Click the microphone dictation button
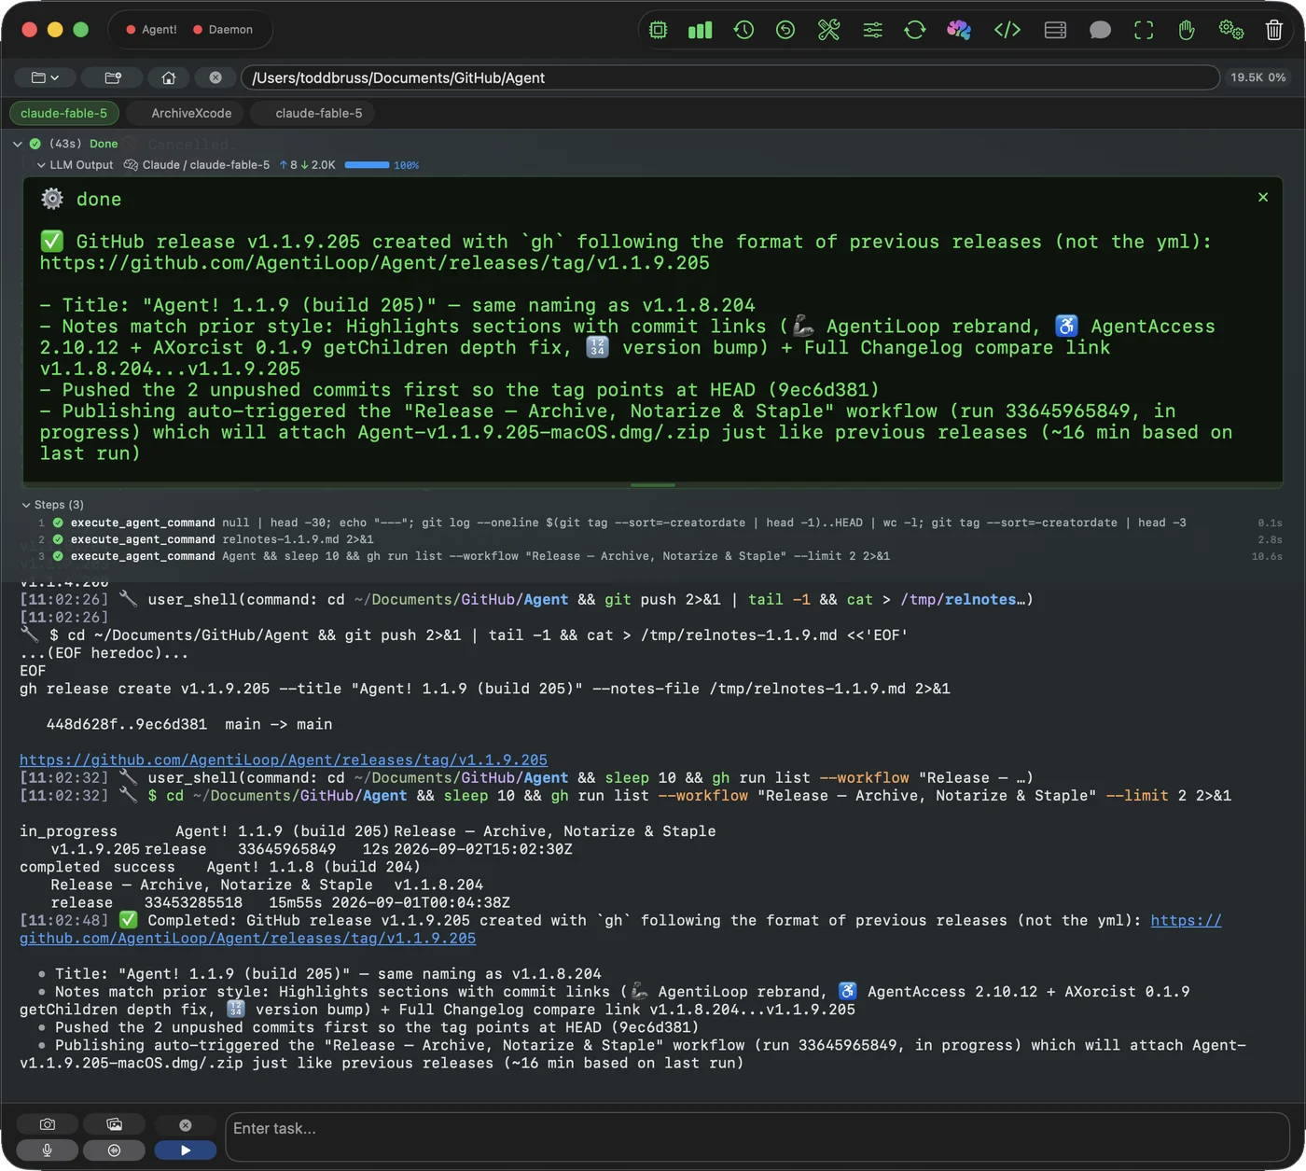The width and height of the screenshot is (1306, 1171). pyautogui.click(x=48, y=1150)
